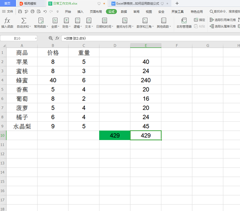Expand the Date and Time (日期和时间) dropdown arrow

[112, 26]
